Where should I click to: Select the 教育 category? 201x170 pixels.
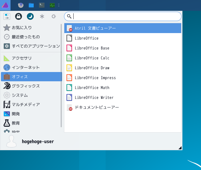point(32,123)
